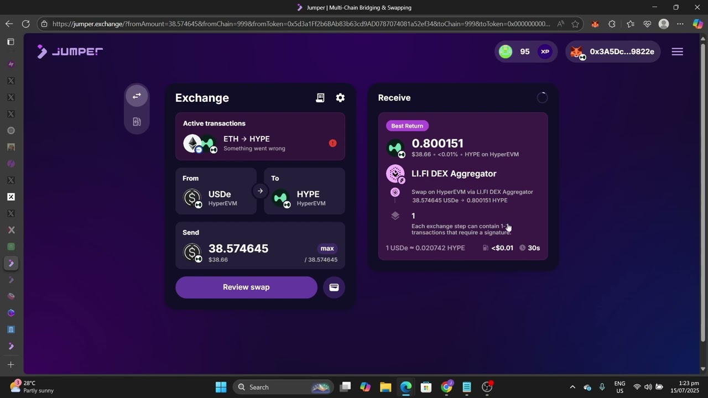
Task: Switch to the active Jumper vertical tab
Action: (x=11, y=263)
